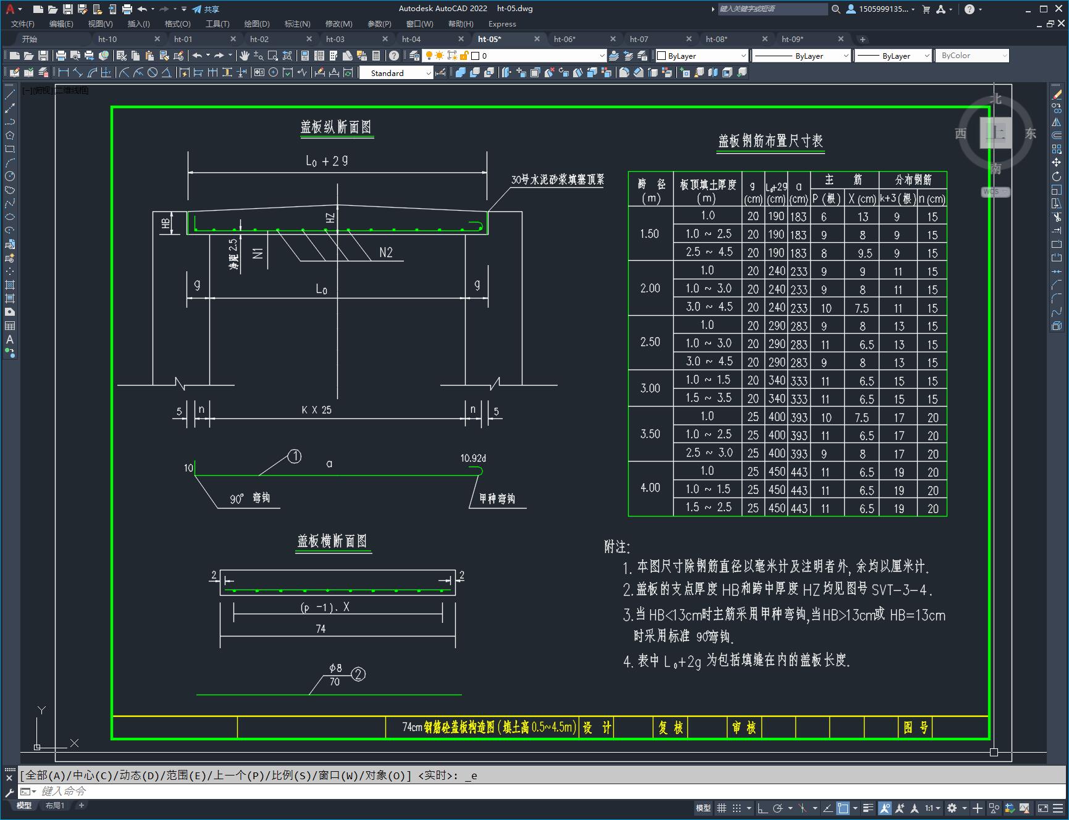Toggle Ortho mode in the status bar
This screenshot has height=820, width=1069.
point(762,808)
